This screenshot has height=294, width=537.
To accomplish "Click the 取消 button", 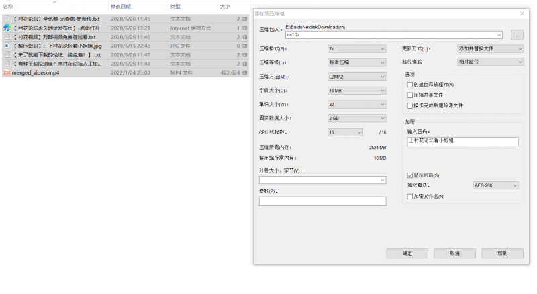I will pos(454,253).
